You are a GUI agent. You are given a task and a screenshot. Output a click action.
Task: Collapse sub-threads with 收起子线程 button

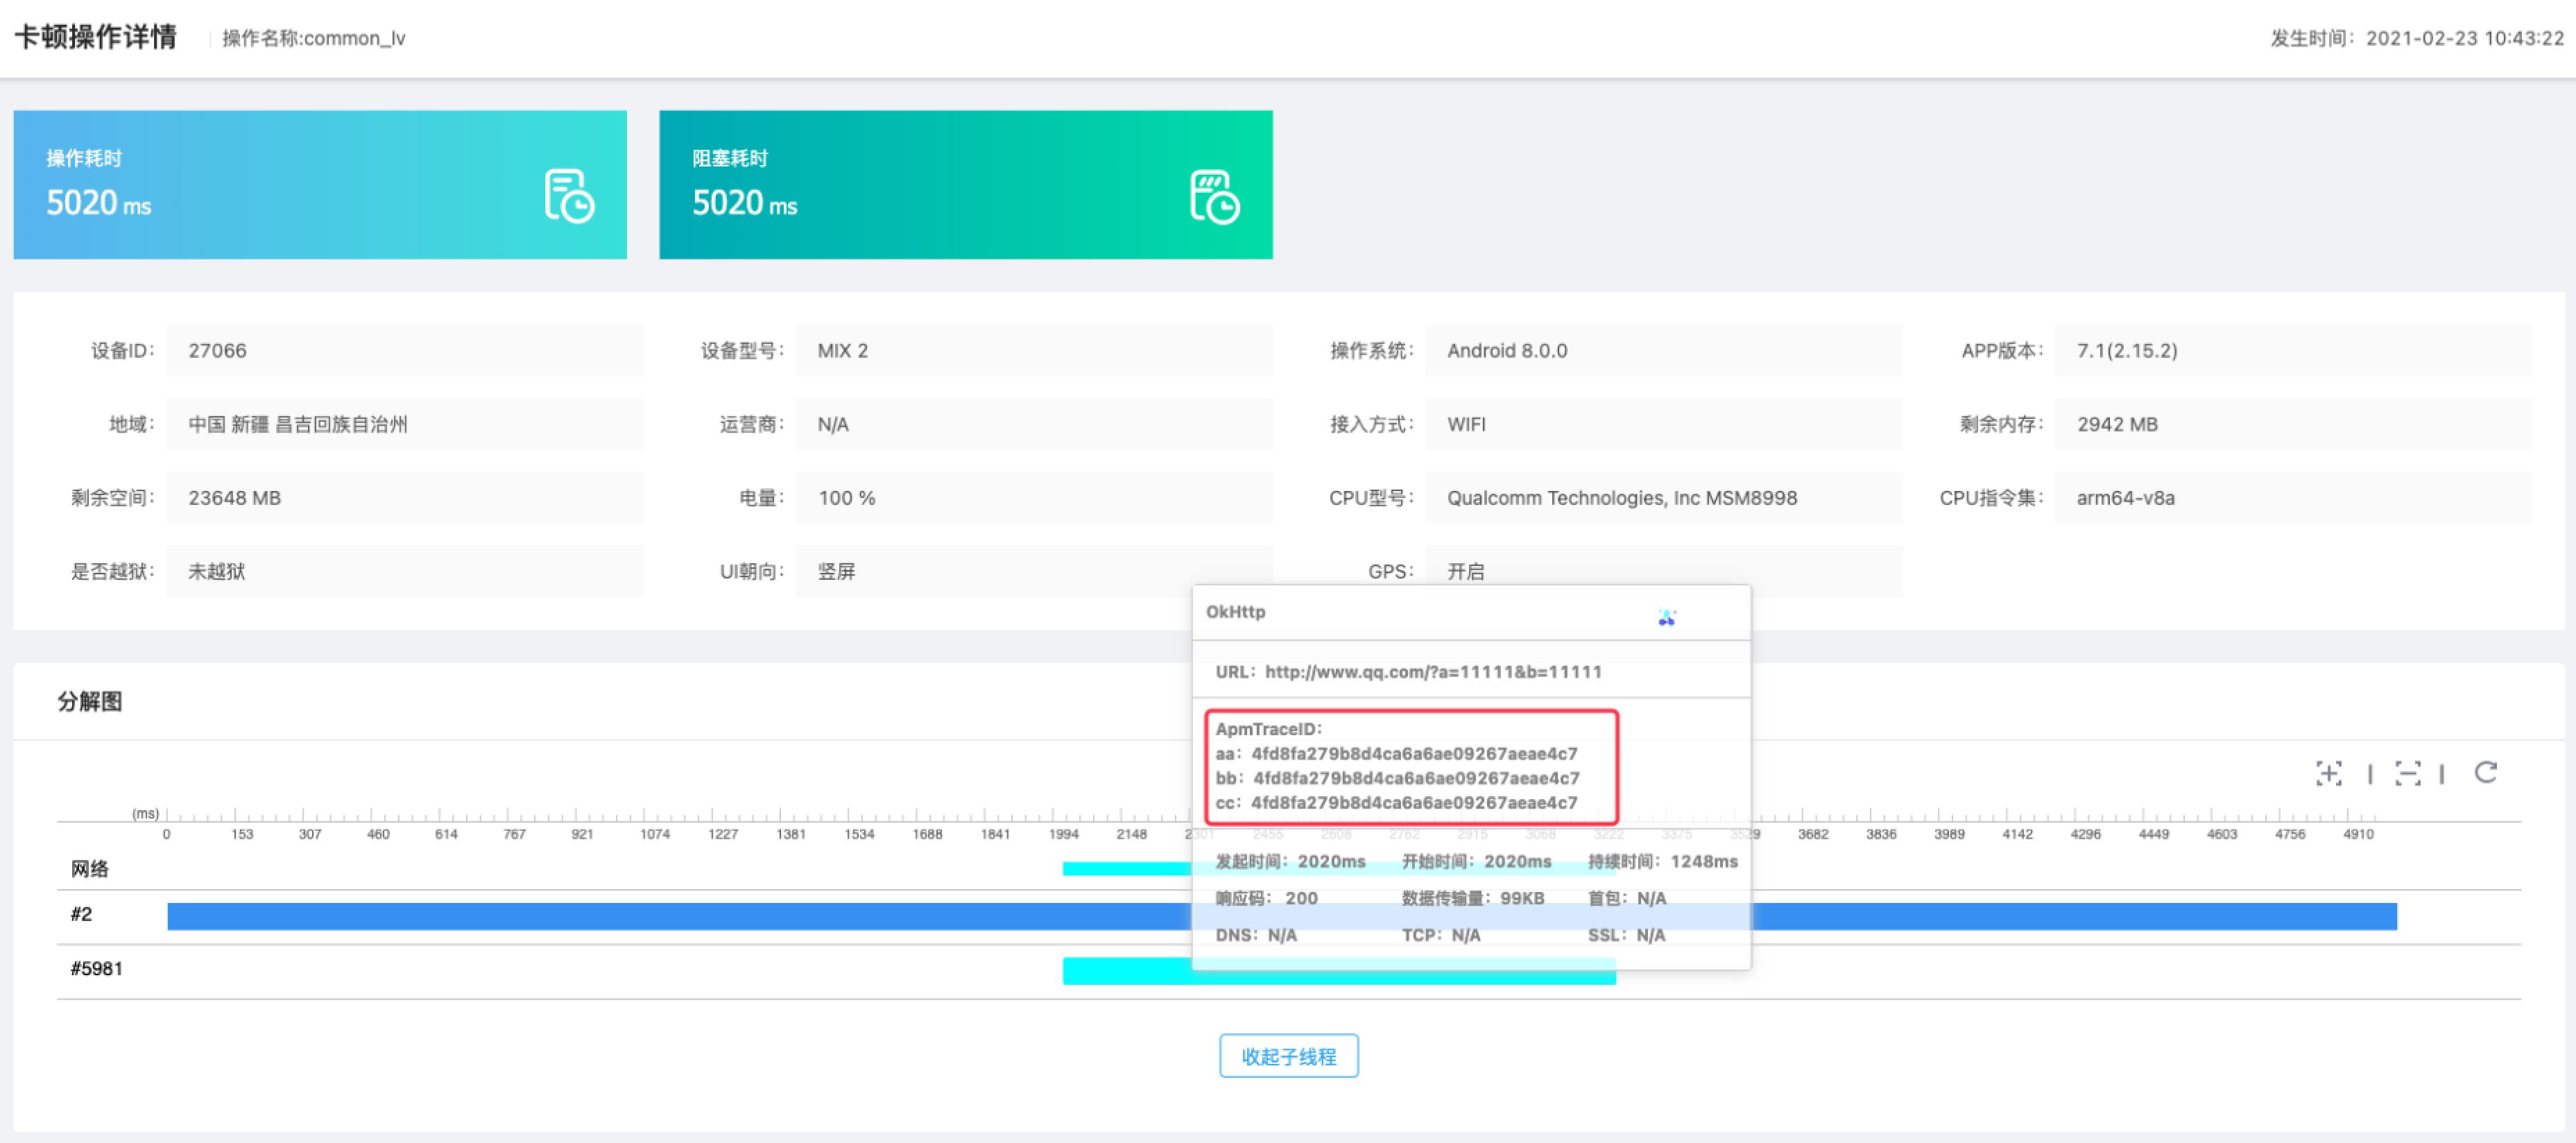coord(1288,1056)
